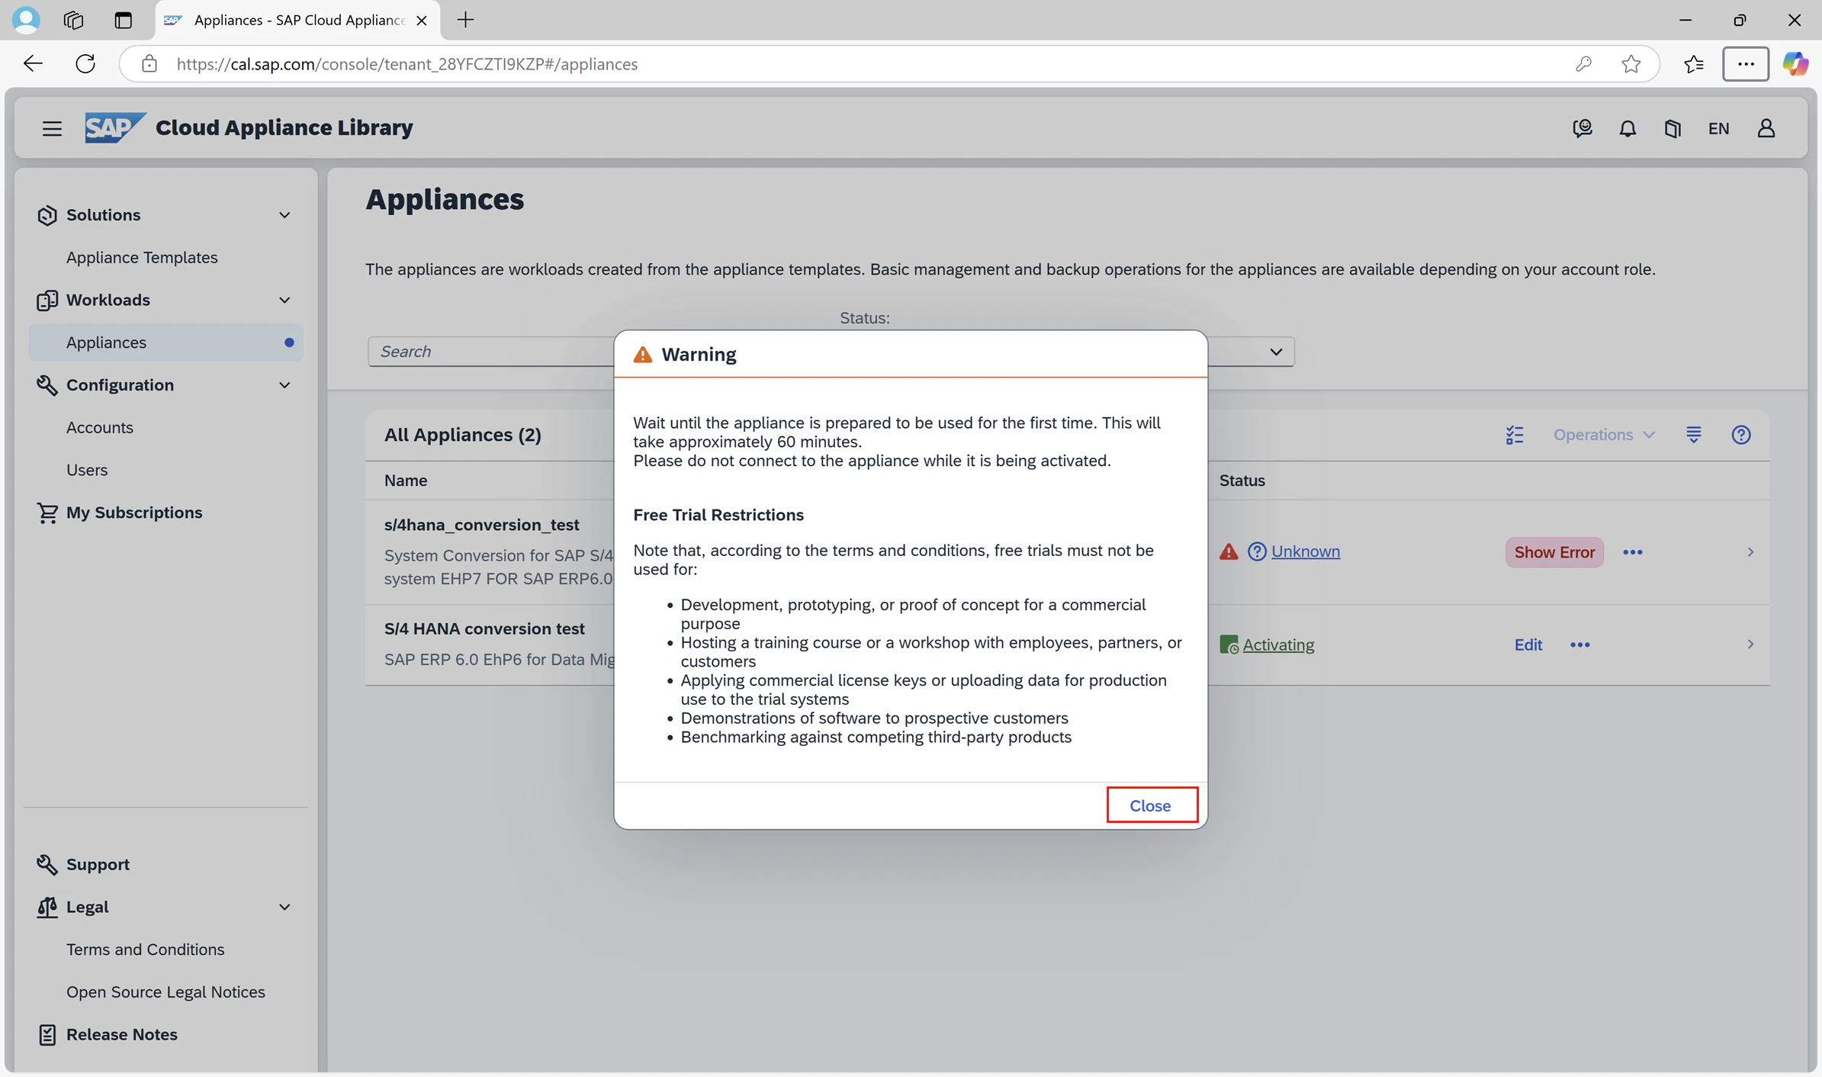Change language via EN button
The image size is (1822, 1077).
pyautogui.click(x=1718, y=128)
